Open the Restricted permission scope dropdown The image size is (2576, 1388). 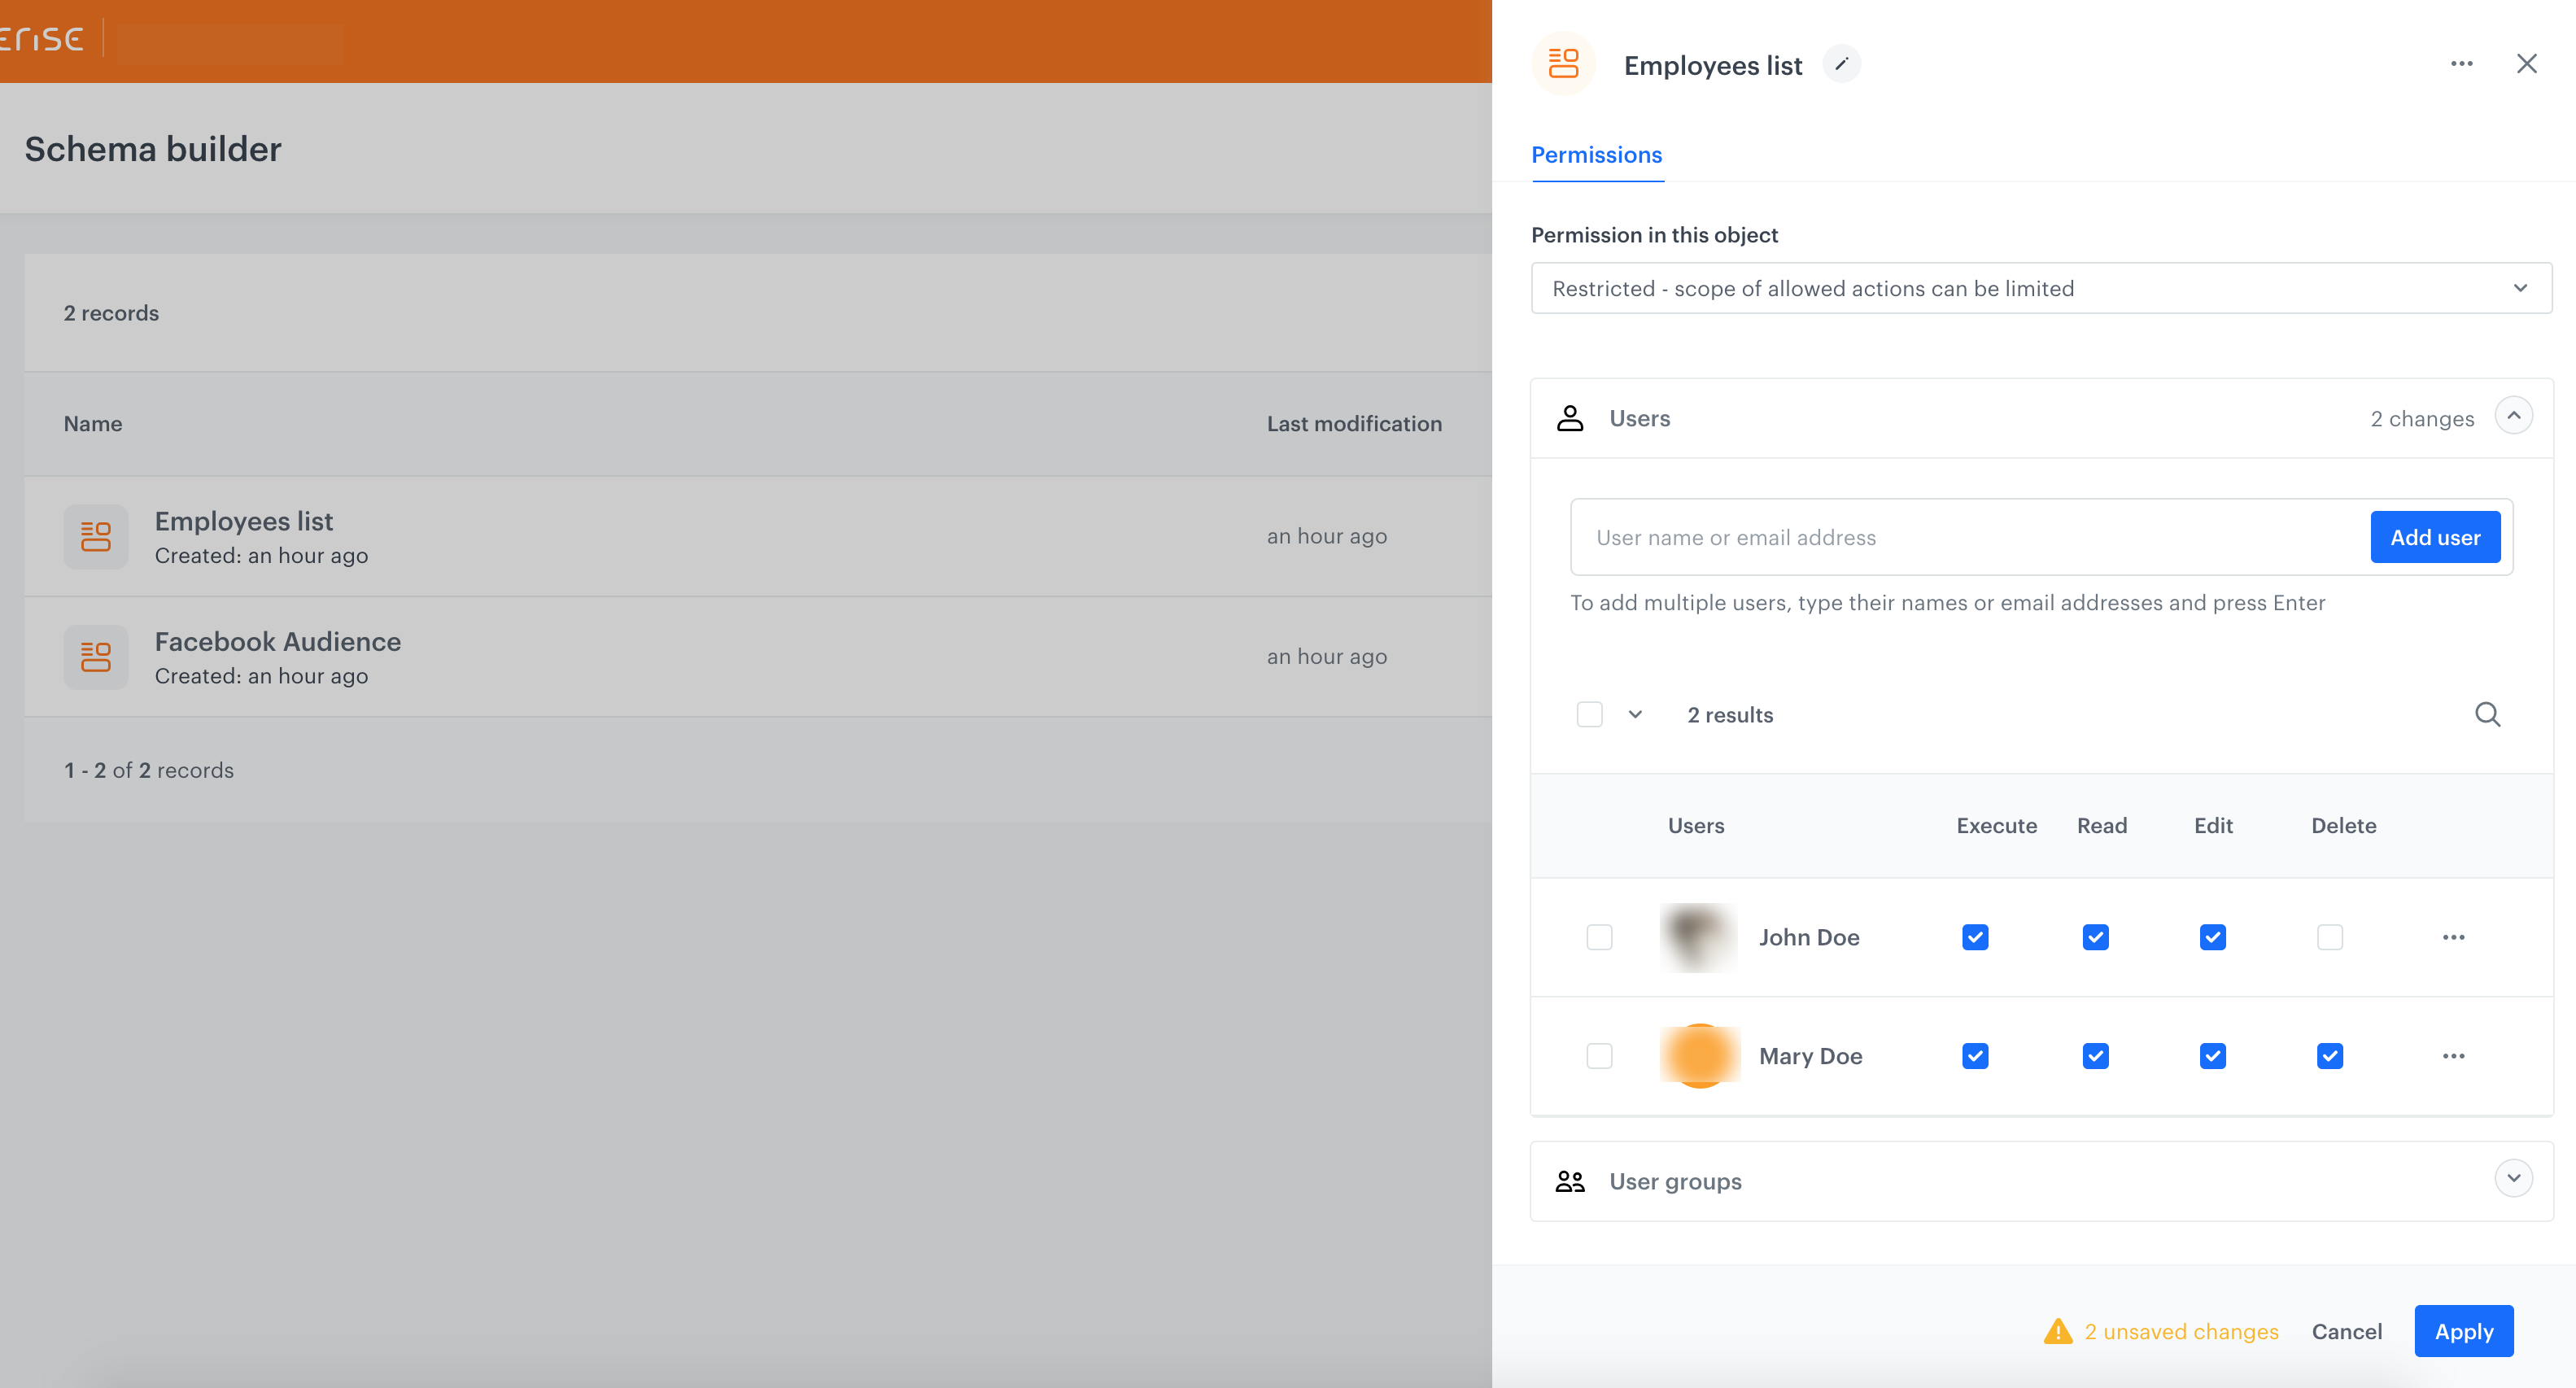point(2040,288)
